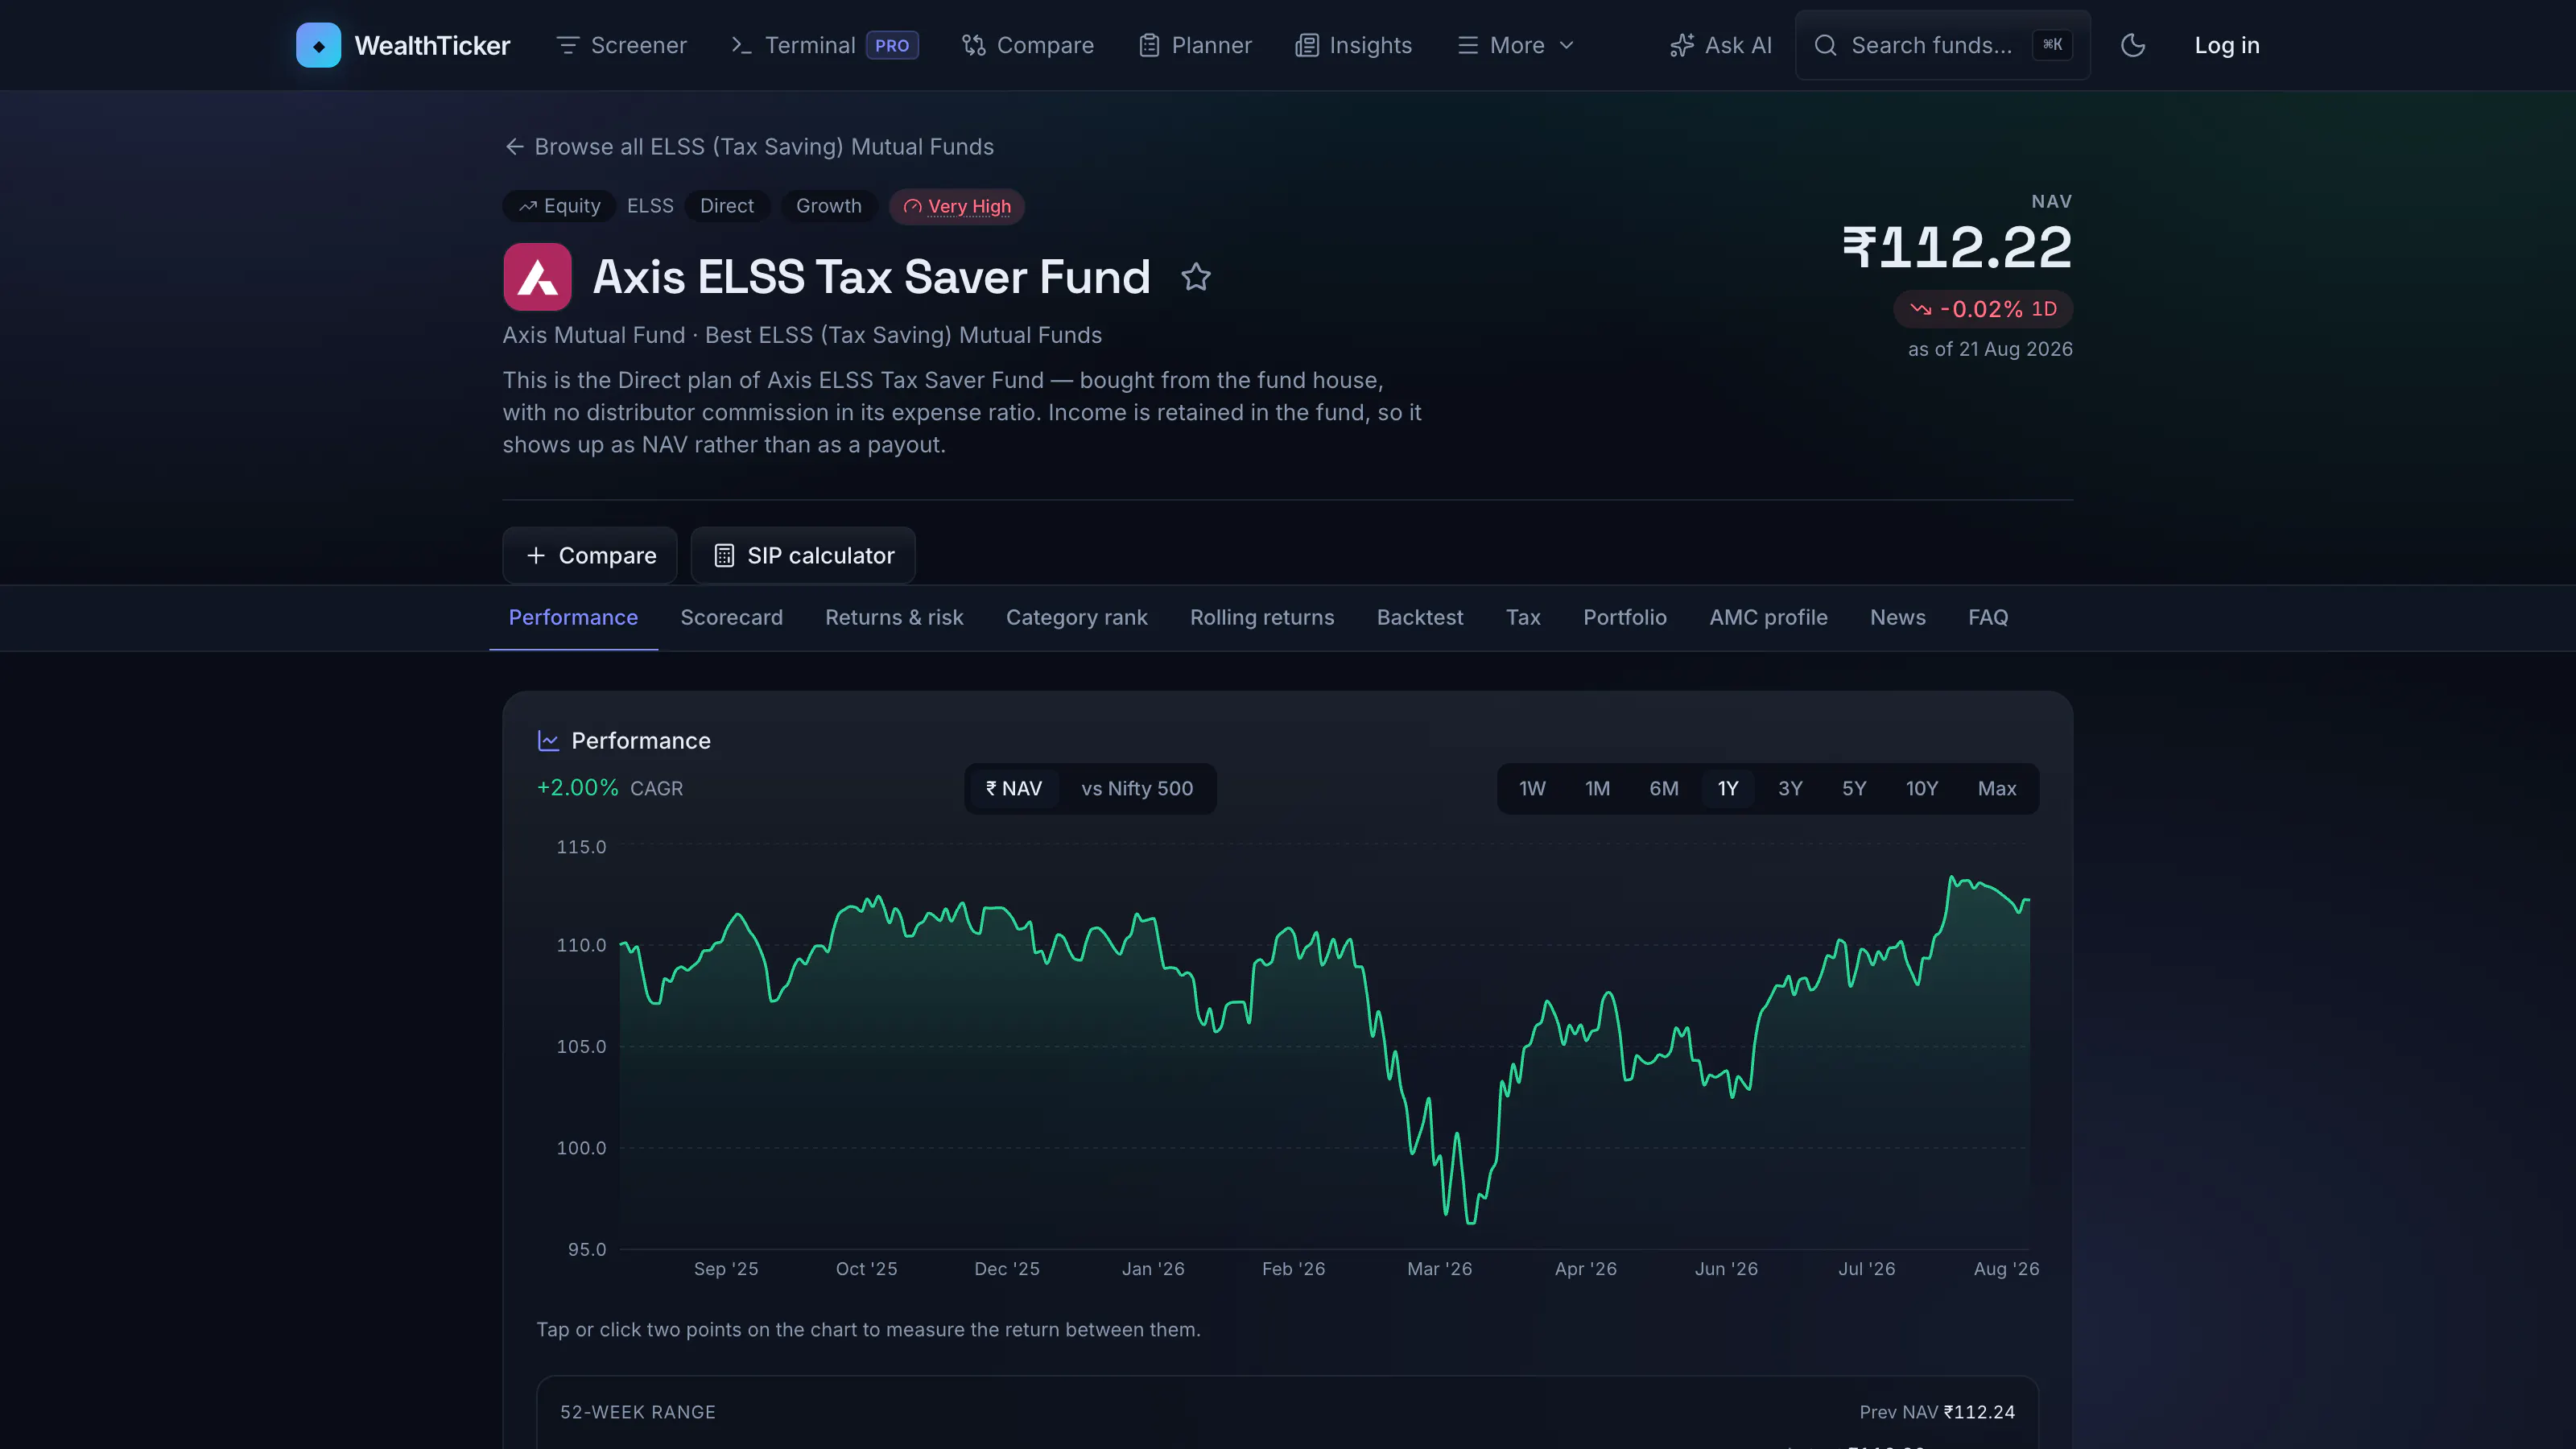The width and height of the screenshot is (2576, 1449).
Task: Click the Direct plan tag
Action: tap(727, 207)
